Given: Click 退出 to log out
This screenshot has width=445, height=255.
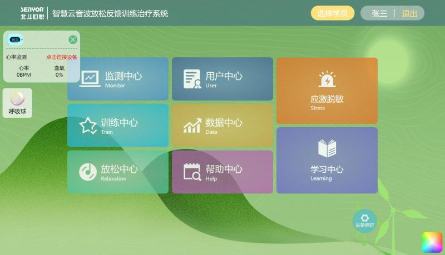Looking at the screenshot, I should click(x=409, y=13).
